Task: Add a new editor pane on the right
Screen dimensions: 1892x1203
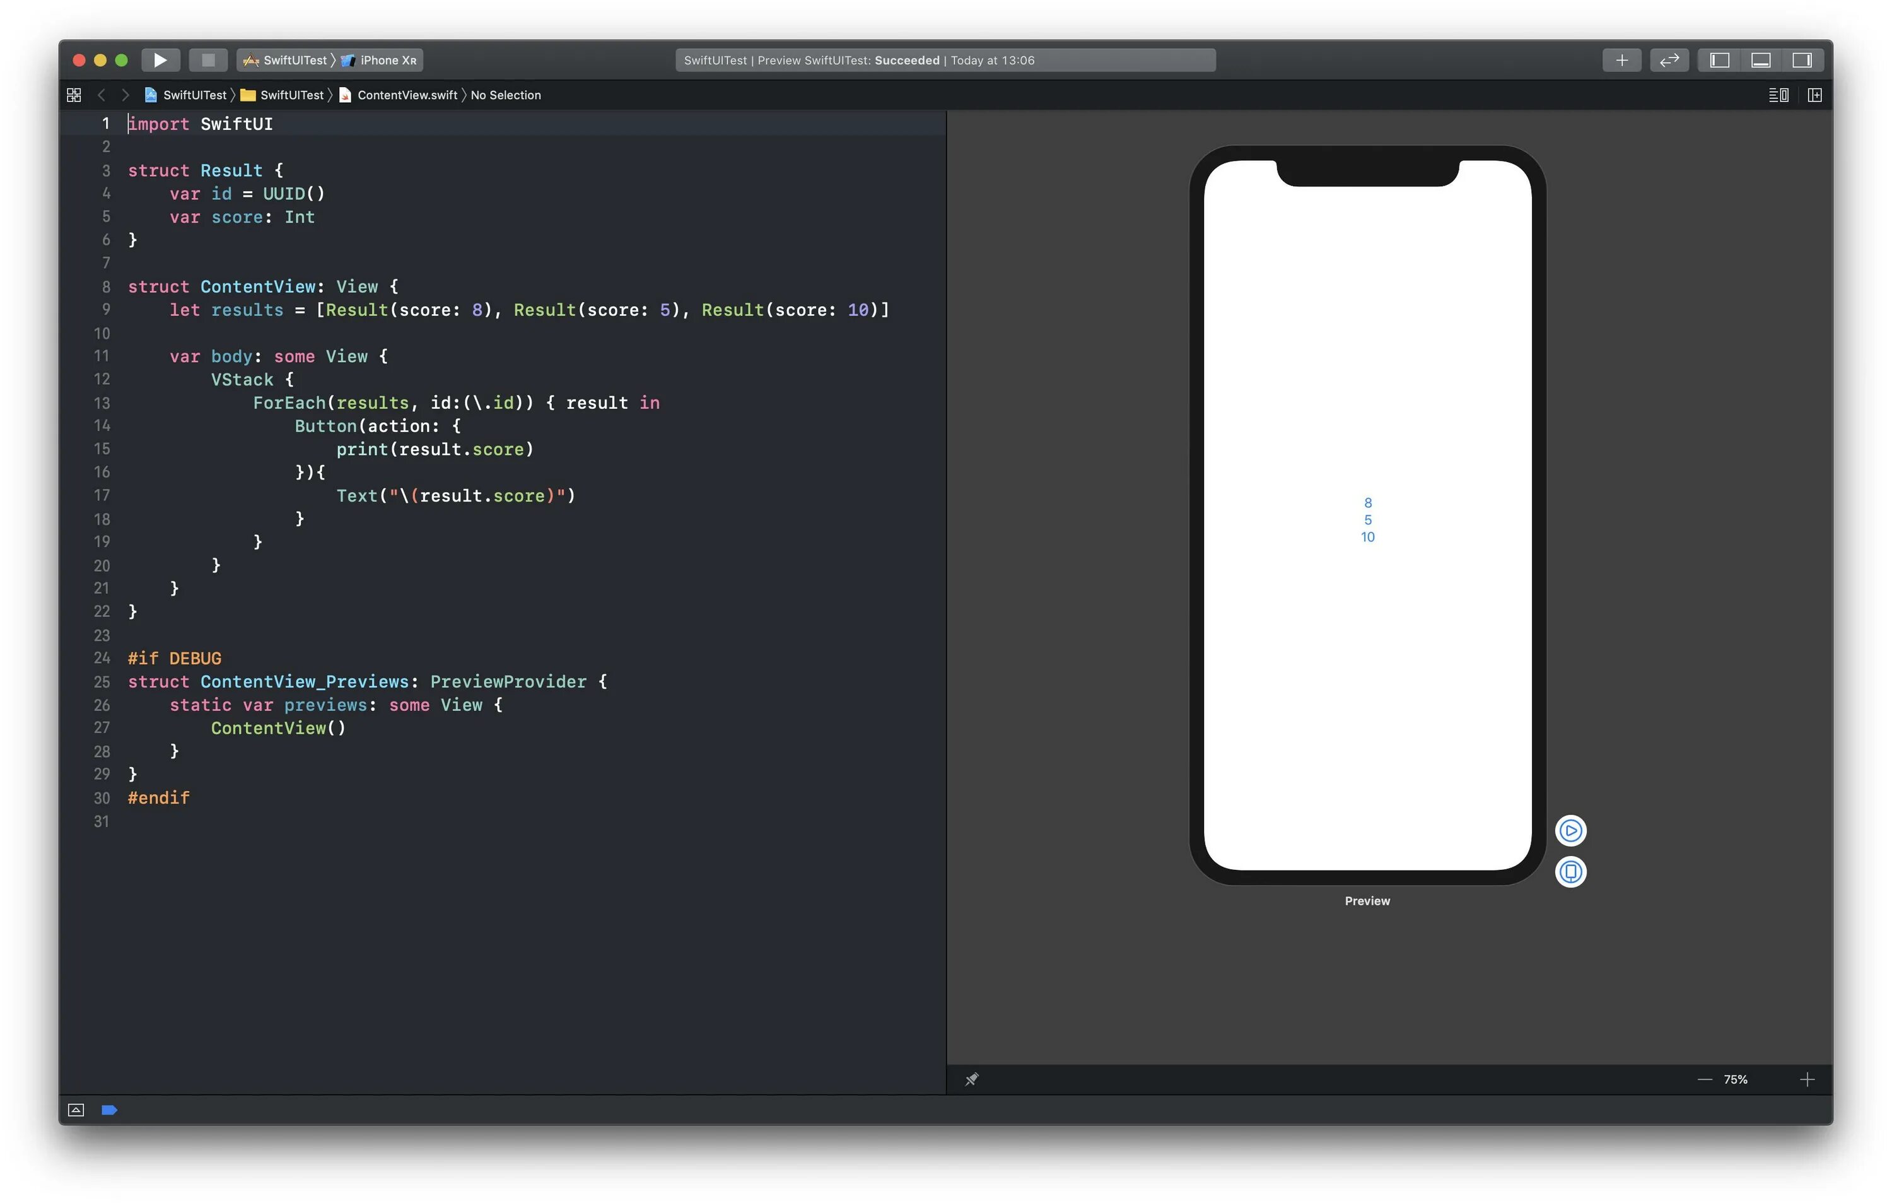Action: [1814, 95]
